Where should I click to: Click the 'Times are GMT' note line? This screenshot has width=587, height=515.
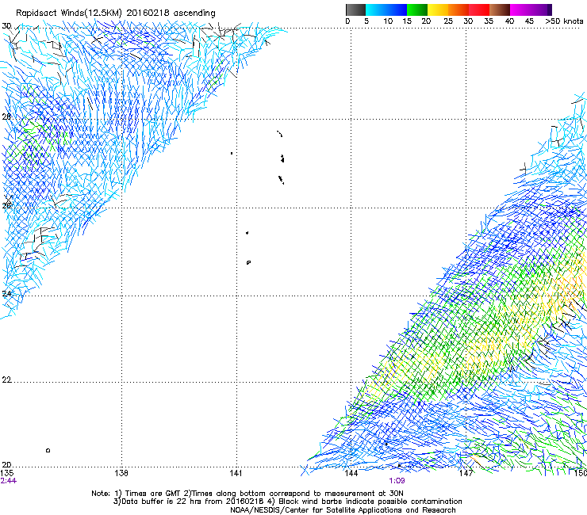pyautogui.click(x=247, y=494)
